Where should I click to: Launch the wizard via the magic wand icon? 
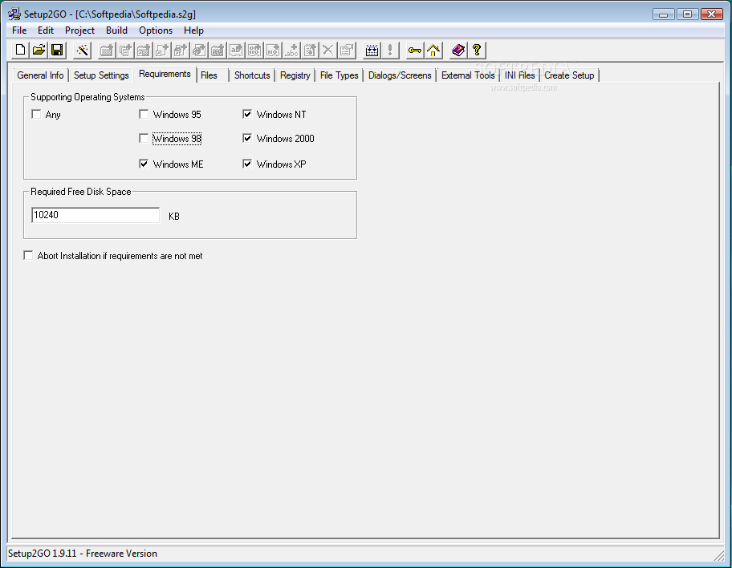[x=82, y=50]
